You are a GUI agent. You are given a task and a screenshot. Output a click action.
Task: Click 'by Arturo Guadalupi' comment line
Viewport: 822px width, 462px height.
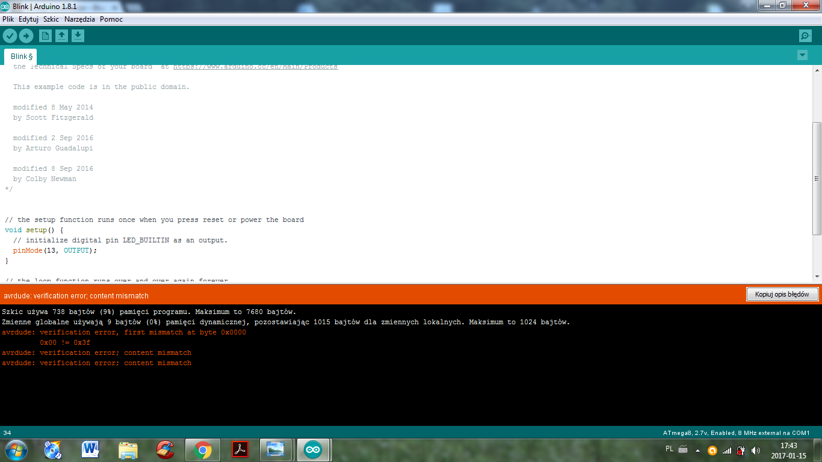click(x=53, y=148)
